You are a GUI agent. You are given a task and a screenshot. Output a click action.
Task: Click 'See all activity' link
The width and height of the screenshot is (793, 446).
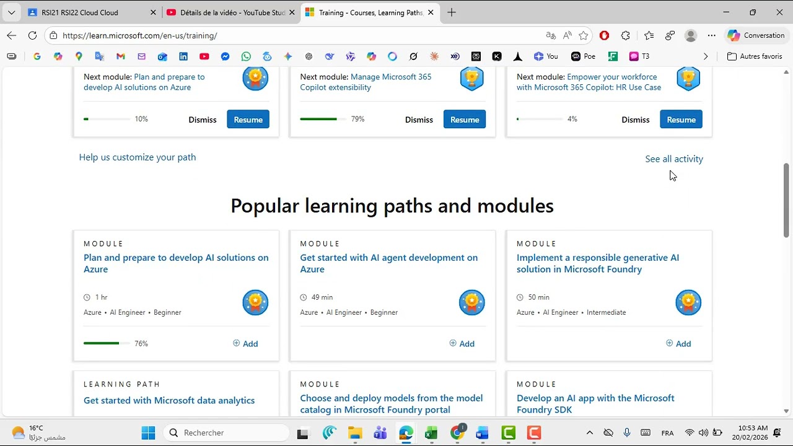(x=674, y=159)
